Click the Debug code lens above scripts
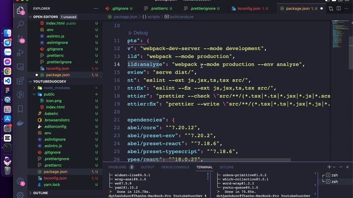This screenshot has width=353, height=198. tap(138, 33)
